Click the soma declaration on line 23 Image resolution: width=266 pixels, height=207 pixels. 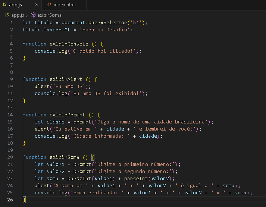[x=53, y=179]
